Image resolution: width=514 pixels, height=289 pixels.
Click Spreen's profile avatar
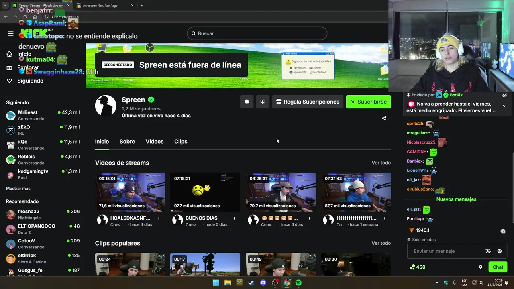106,106
